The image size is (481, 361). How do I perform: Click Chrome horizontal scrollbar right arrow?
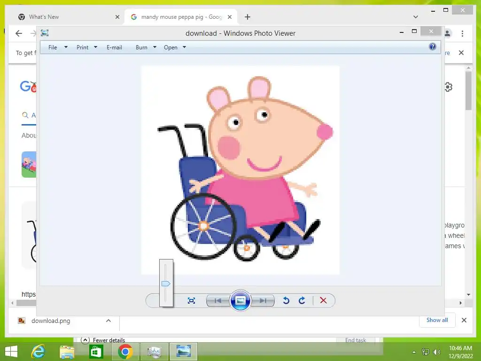pyautogui.click(x=460, y=303)
